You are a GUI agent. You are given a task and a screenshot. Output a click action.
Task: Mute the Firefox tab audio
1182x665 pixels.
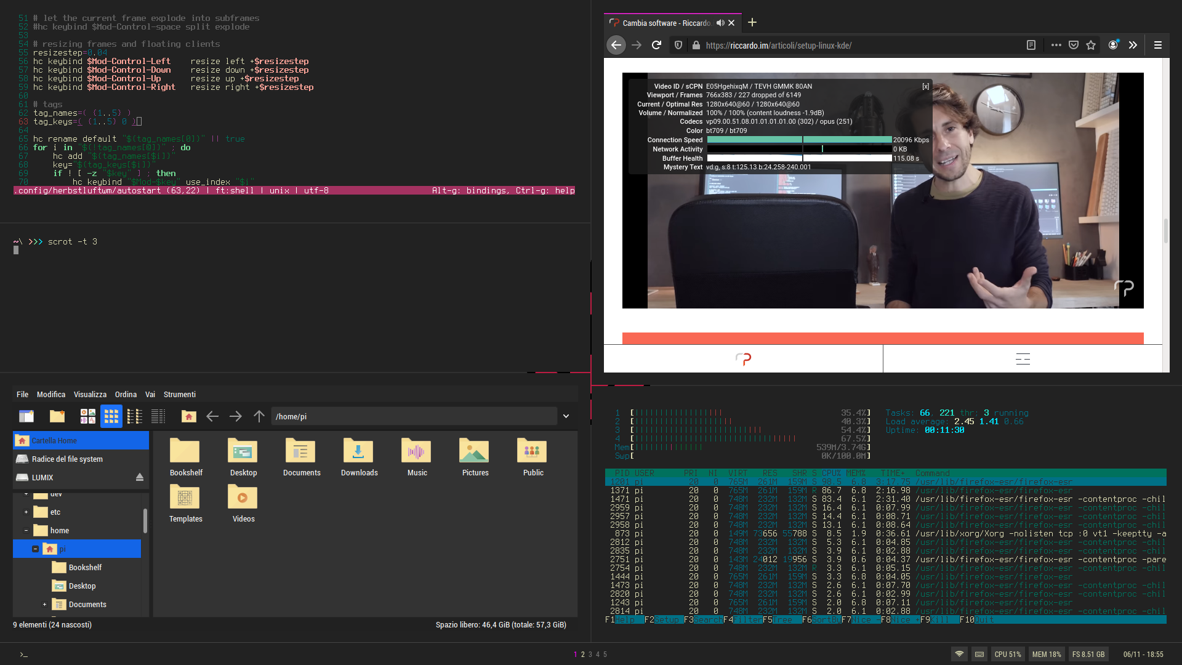[x=720, y=23]
